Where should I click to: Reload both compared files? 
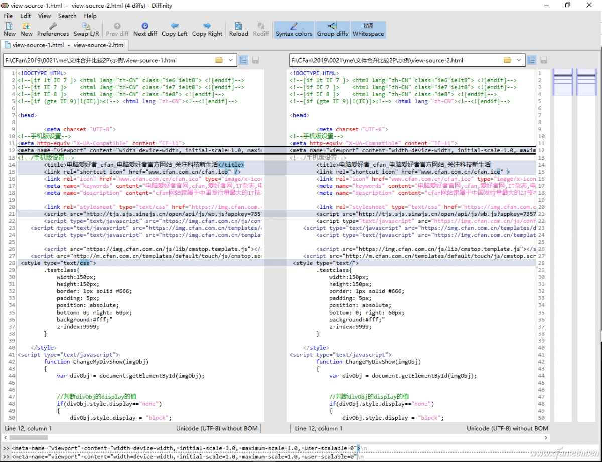[239, 29]
